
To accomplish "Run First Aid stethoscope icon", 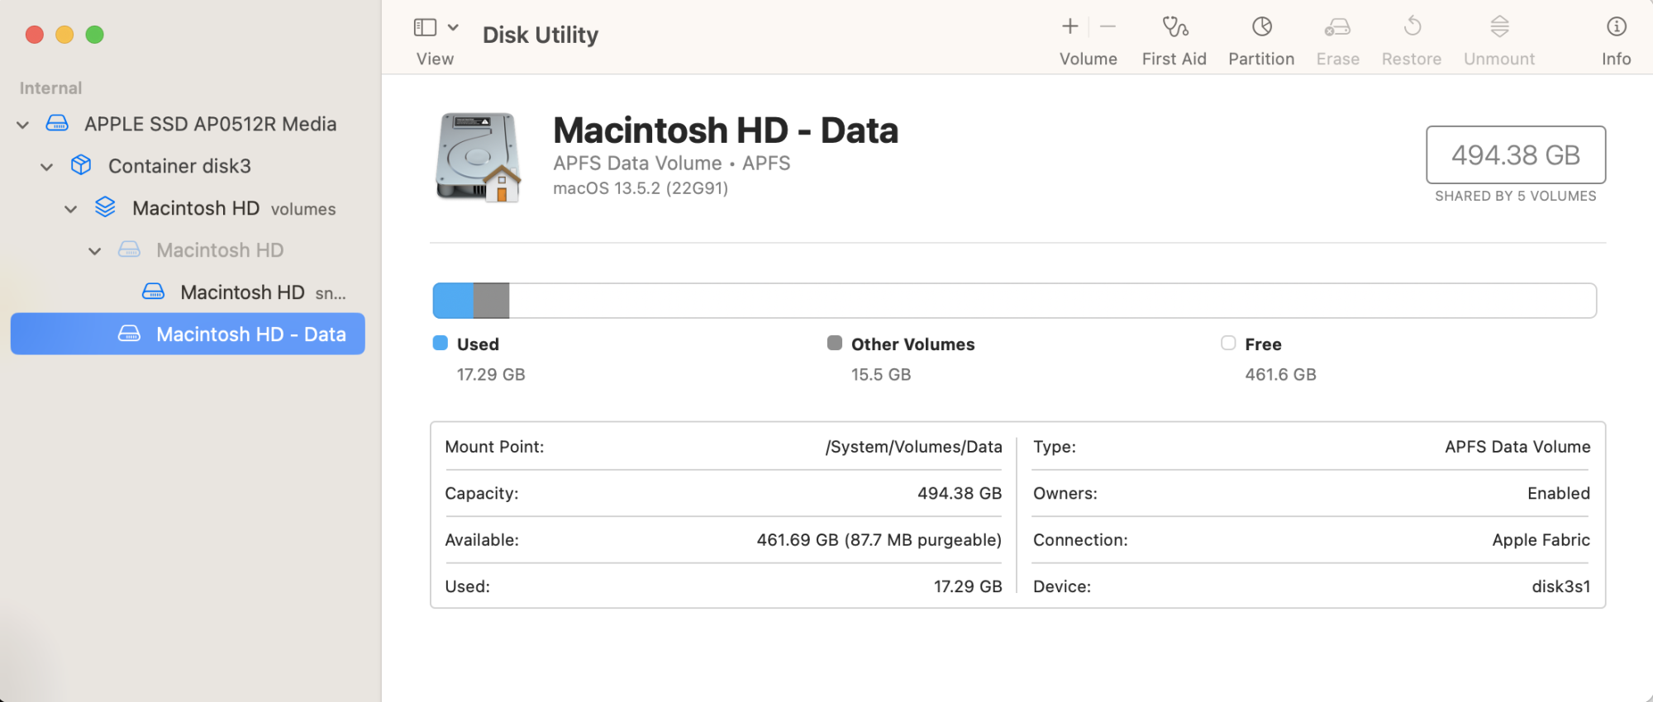I will tap(1174, 27).
